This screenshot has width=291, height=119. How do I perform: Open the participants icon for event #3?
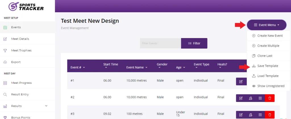[x=250, y=115]
